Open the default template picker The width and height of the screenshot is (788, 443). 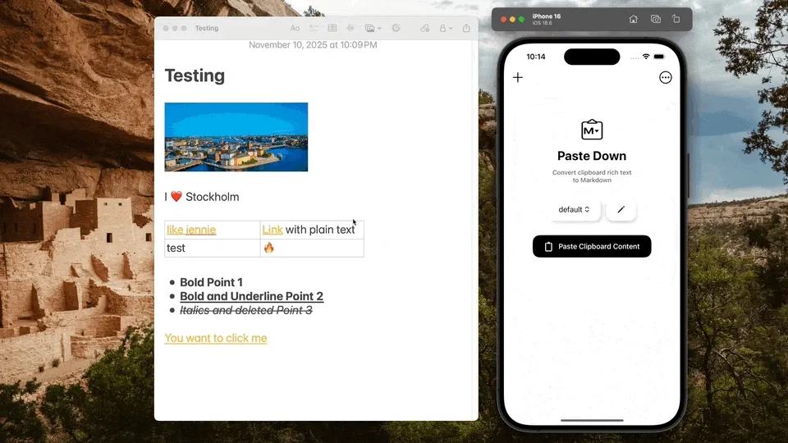point(574,209)
